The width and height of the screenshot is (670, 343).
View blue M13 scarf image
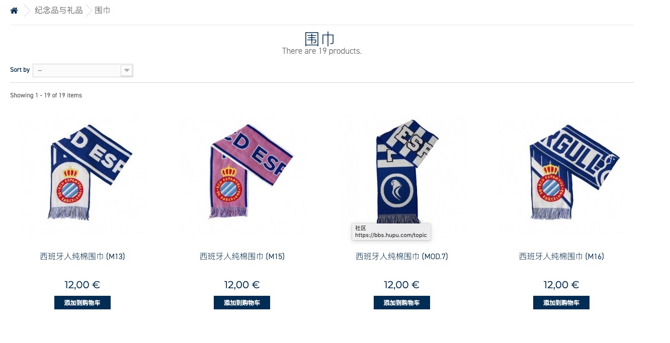82,172
